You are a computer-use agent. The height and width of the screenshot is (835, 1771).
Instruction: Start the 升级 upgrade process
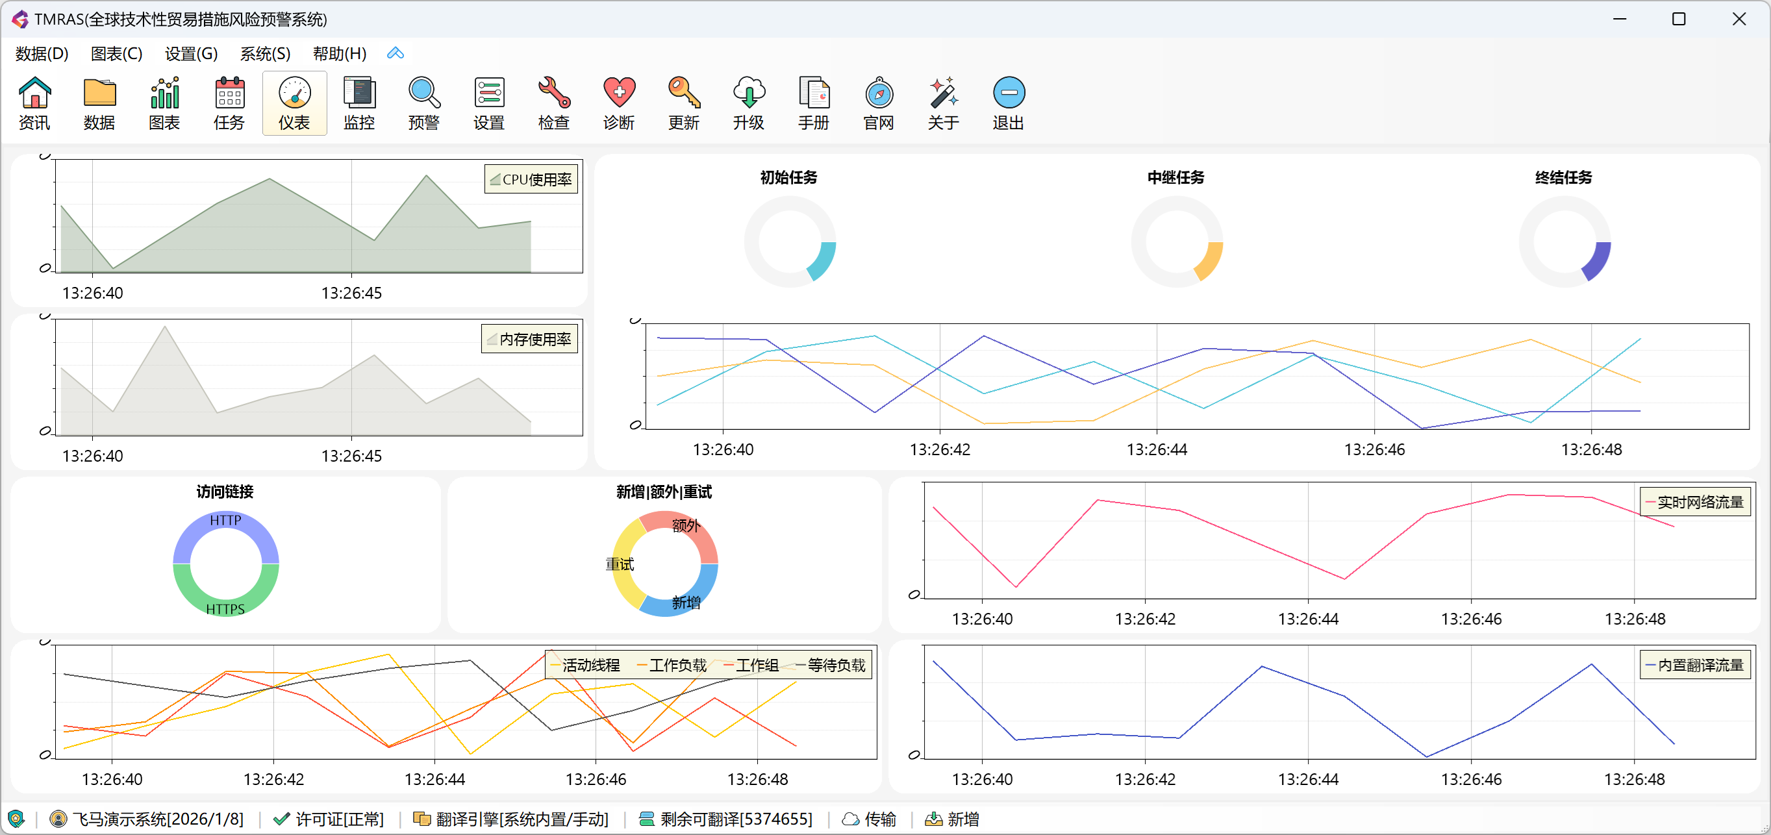point(747,103)
